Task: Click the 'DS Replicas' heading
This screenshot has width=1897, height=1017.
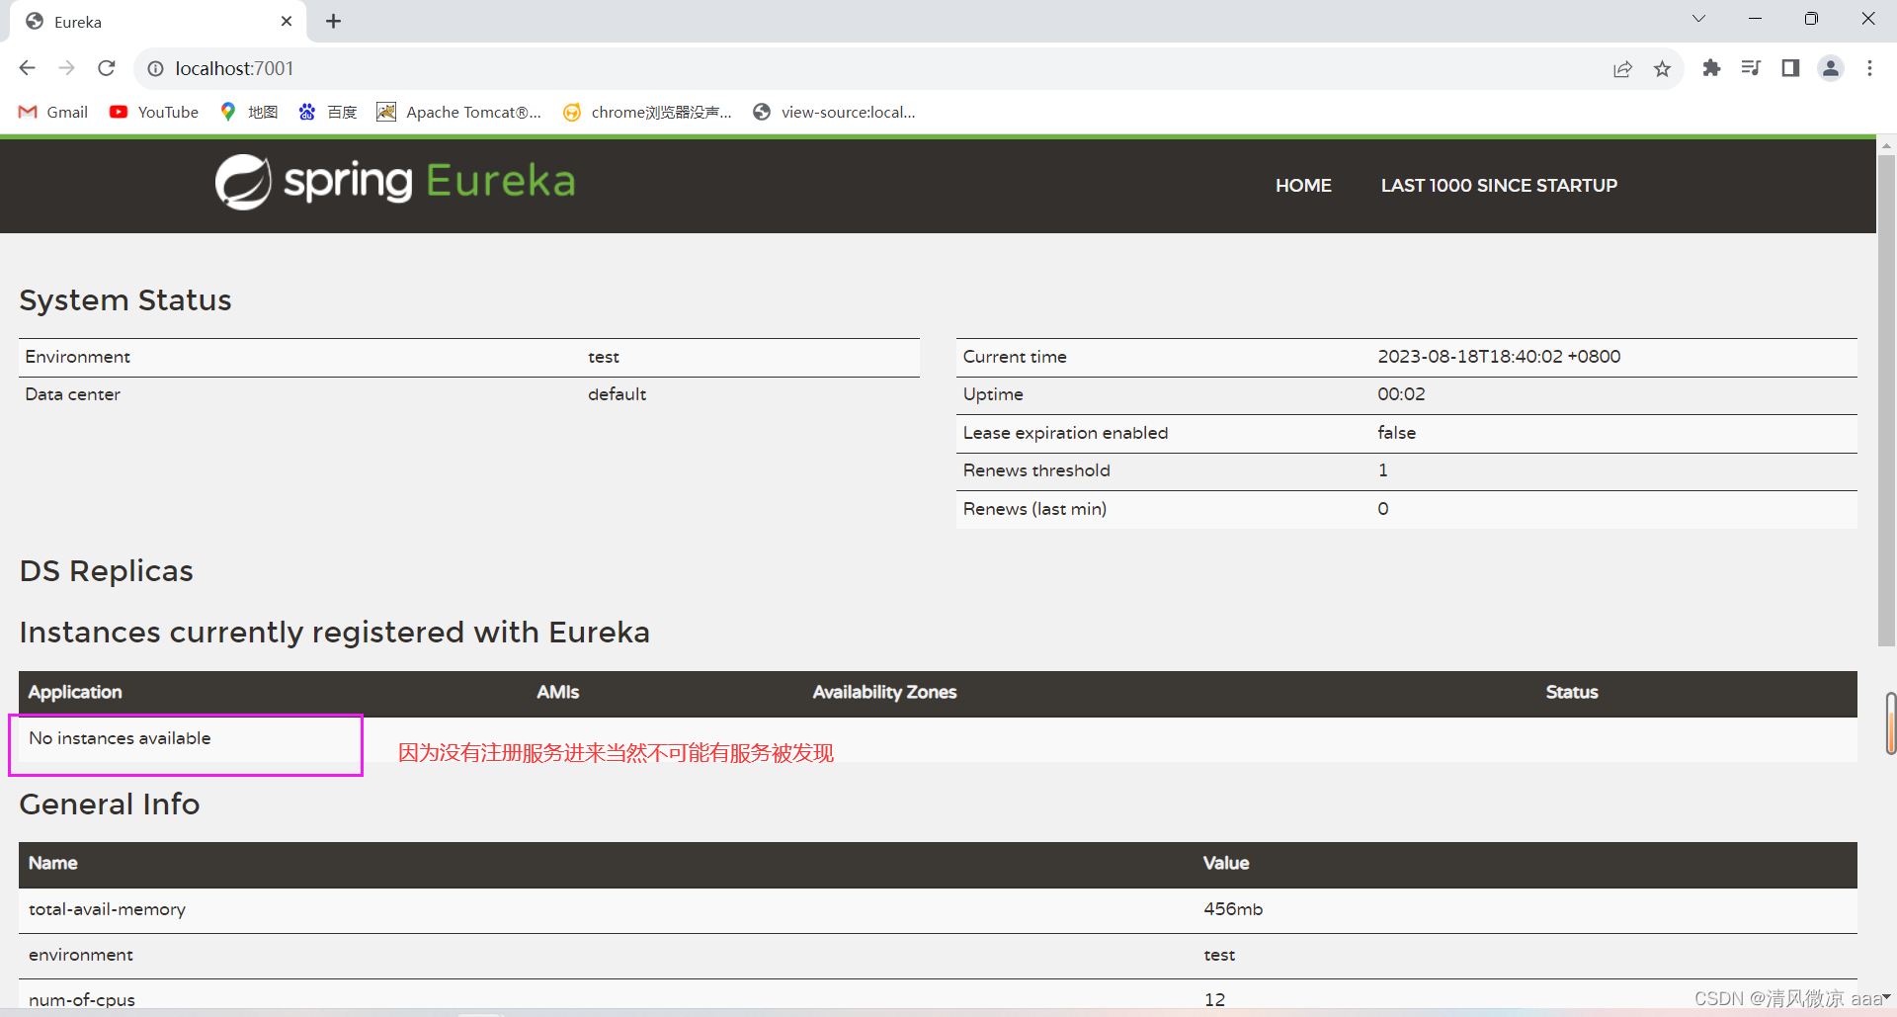Action: click(x=107, y=571)
